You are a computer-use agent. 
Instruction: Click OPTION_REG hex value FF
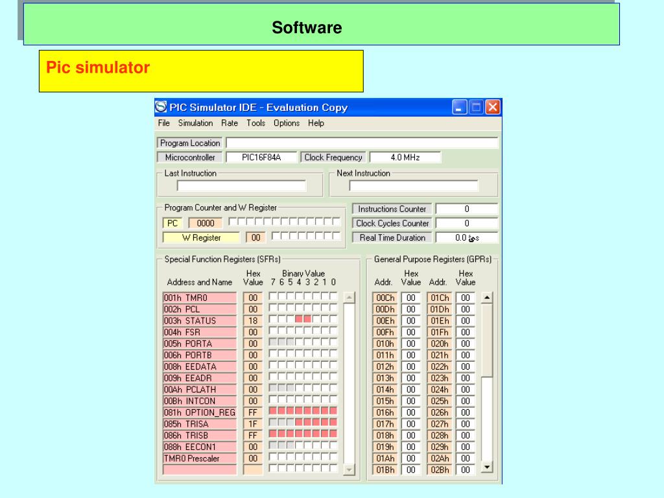click(x=253, y=412)
